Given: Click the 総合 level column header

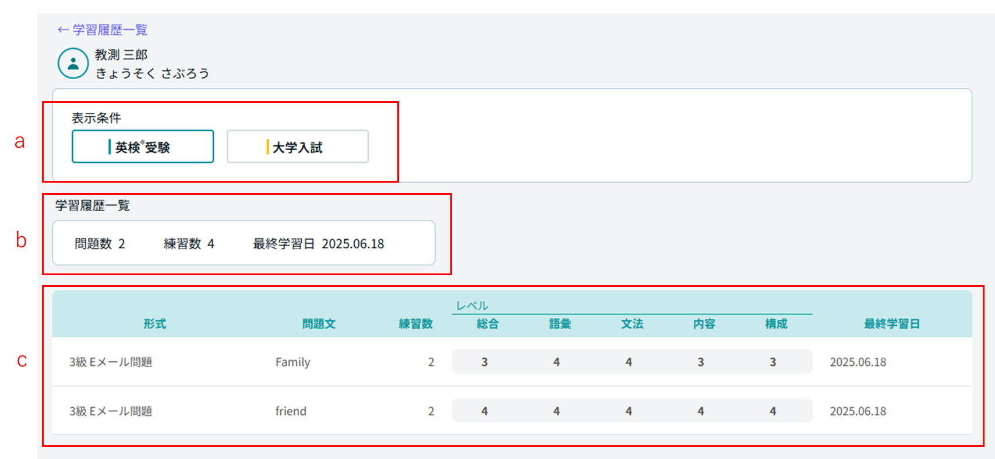Looking at the screenshot, I should tap(488, 324).
